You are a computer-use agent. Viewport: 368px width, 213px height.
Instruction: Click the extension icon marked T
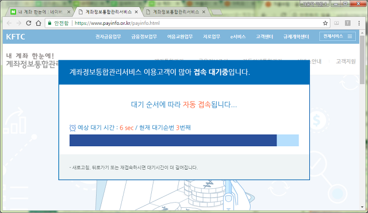[347, 23]
